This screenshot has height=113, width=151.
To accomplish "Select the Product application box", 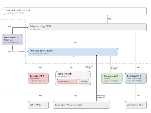I will point(73,52).
